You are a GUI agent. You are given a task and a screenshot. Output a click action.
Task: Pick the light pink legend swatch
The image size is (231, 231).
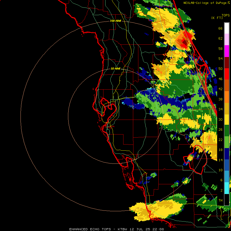coord(227,40)
